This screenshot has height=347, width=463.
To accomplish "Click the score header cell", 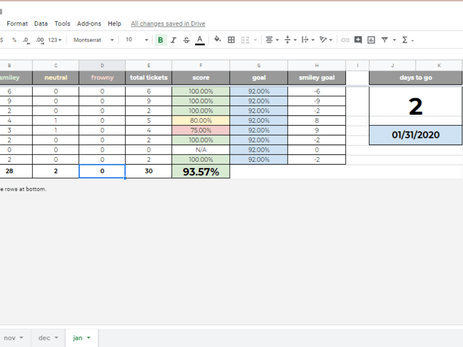I will 201,78.
